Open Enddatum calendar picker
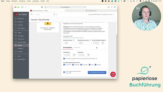Image resolution: width=163 pixels, height=92 pixels. click(x=88, y=55)
